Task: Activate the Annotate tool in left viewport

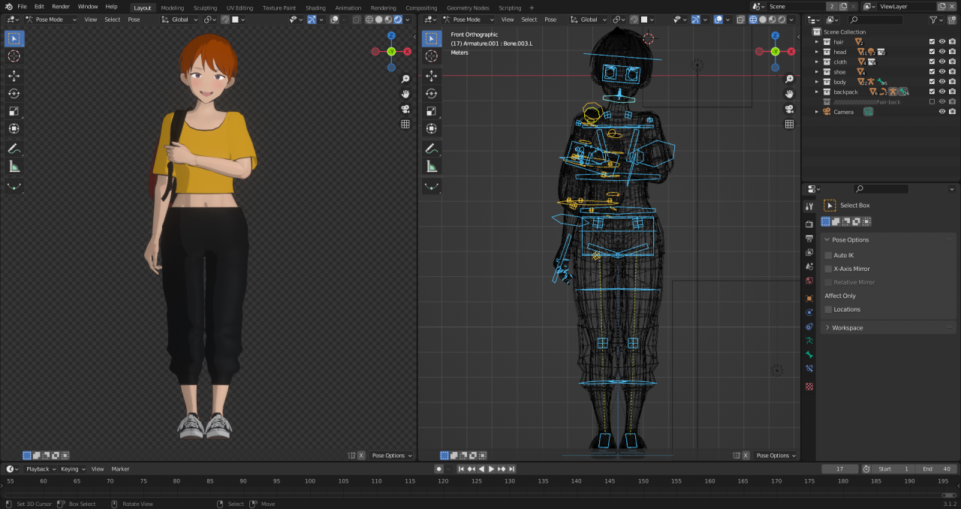Action: coord(14,149)
